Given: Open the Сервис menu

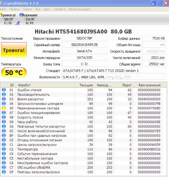Looking at the screenshot, I should (27, 9).
